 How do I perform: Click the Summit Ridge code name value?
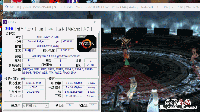pos(36,41)
